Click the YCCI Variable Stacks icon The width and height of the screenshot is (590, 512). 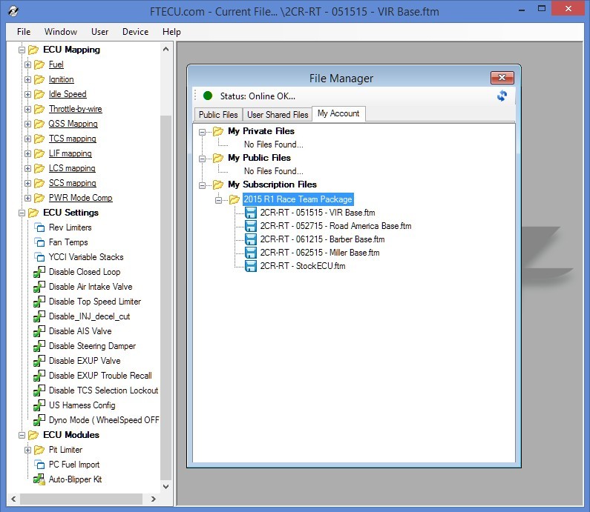point(39,257)
